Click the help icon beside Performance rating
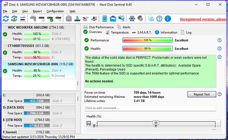 [220, 40]
